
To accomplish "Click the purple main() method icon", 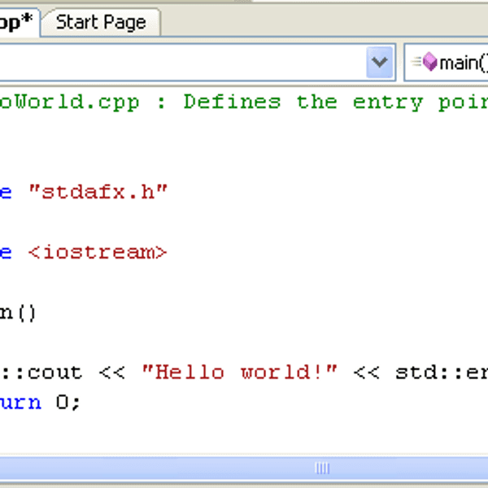I will point(429,62).
